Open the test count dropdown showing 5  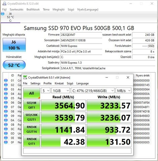click(46, 91)
